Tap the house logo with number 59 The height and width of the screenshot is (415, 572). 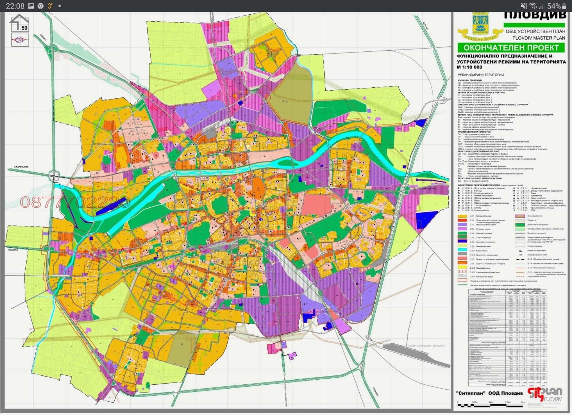click(20, 24)
